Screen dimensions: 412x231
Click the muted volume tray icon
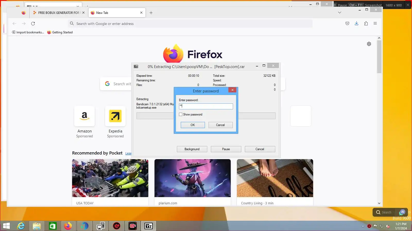click(388, 226)
